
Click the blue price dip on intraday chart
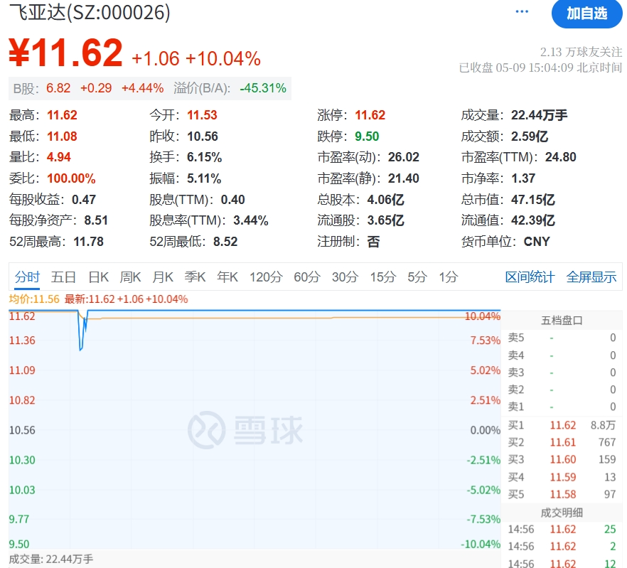82,332
